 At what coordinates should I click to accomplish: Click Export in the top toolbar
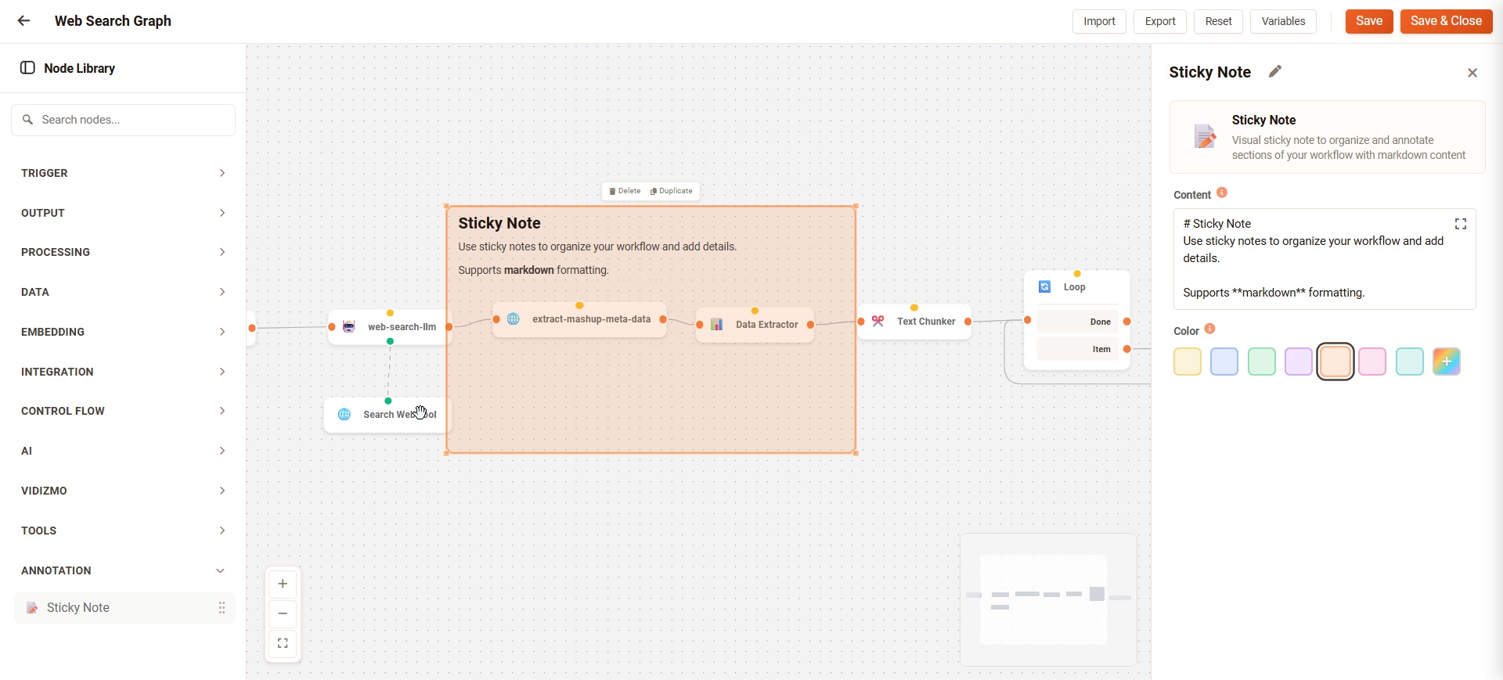click(1159, 21)
